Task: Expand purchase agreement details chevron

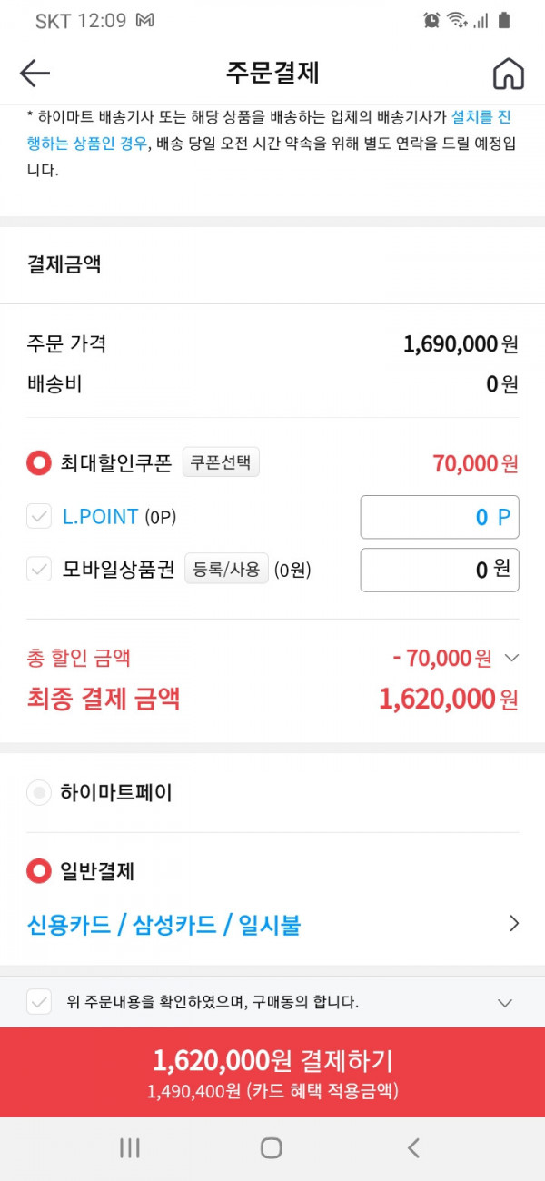Action: (506, 1003)
